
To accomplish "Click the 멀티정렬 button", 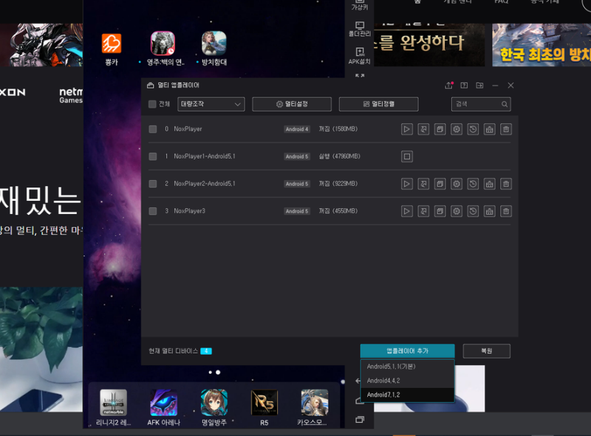I will click(x=378, y=104).
